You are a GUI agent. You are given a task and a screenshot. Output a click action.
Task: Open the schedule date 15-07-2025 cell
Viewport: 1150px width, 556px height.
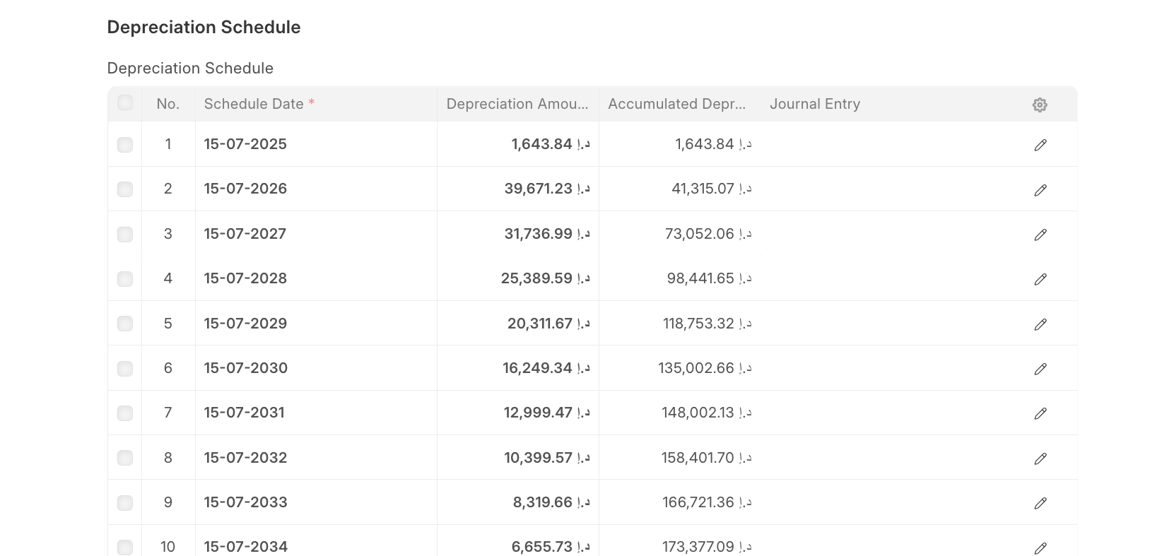coord(316,144)
